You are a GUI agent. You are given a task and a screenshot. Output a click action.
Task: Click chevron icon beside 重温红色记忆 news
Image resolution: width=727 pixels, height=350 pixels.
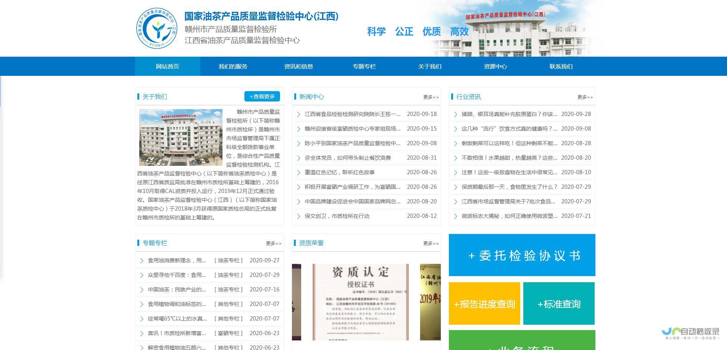298,172
